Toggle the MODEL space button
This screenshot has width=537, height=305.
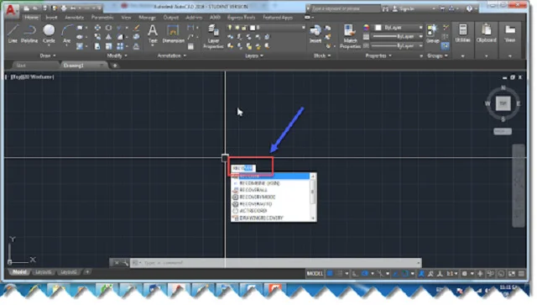coord(315,273)
